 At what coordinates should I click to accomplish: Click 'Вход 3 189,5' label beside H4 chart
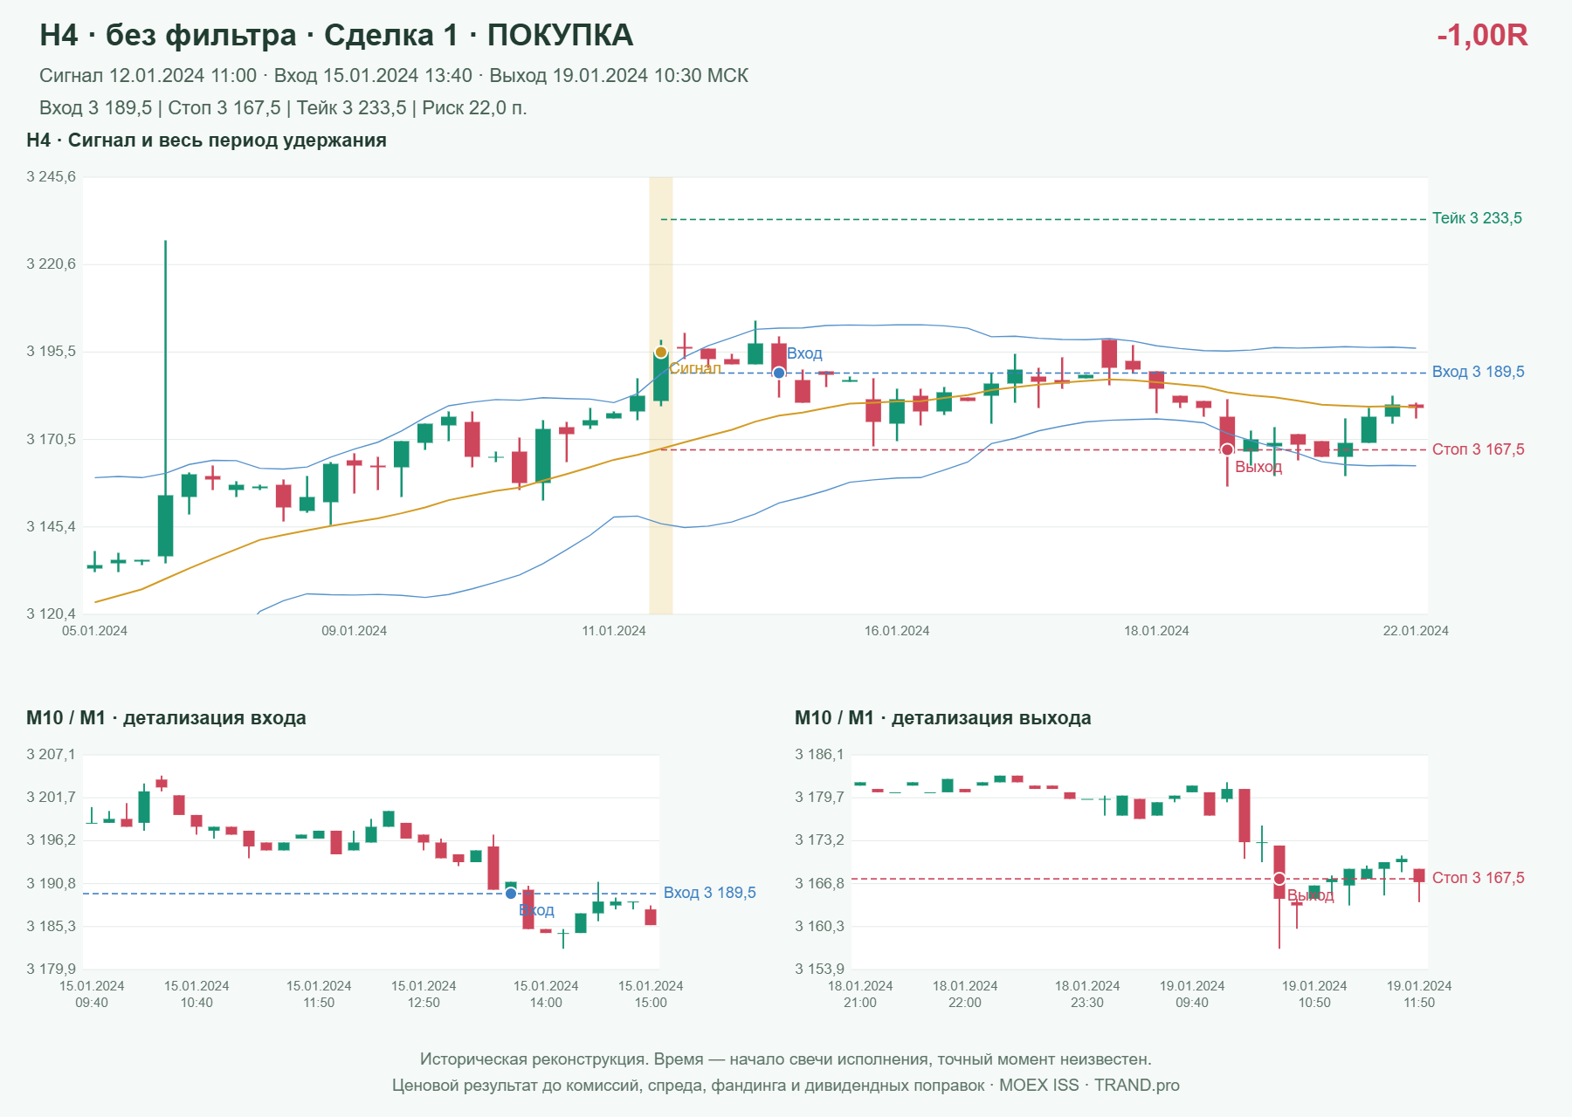[x=1479, y=372]
